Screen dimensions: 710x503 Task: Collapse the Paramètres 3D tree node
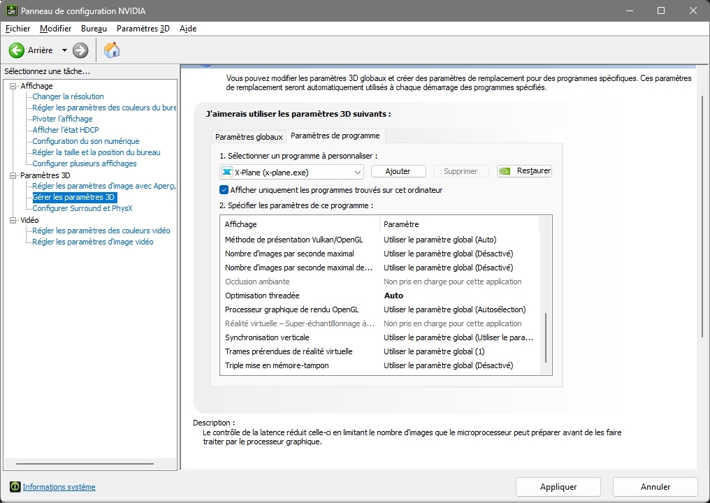click(13, 175)
